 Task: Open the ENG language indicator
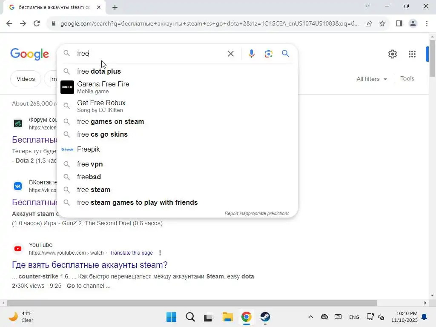click(x=354, y=317)
